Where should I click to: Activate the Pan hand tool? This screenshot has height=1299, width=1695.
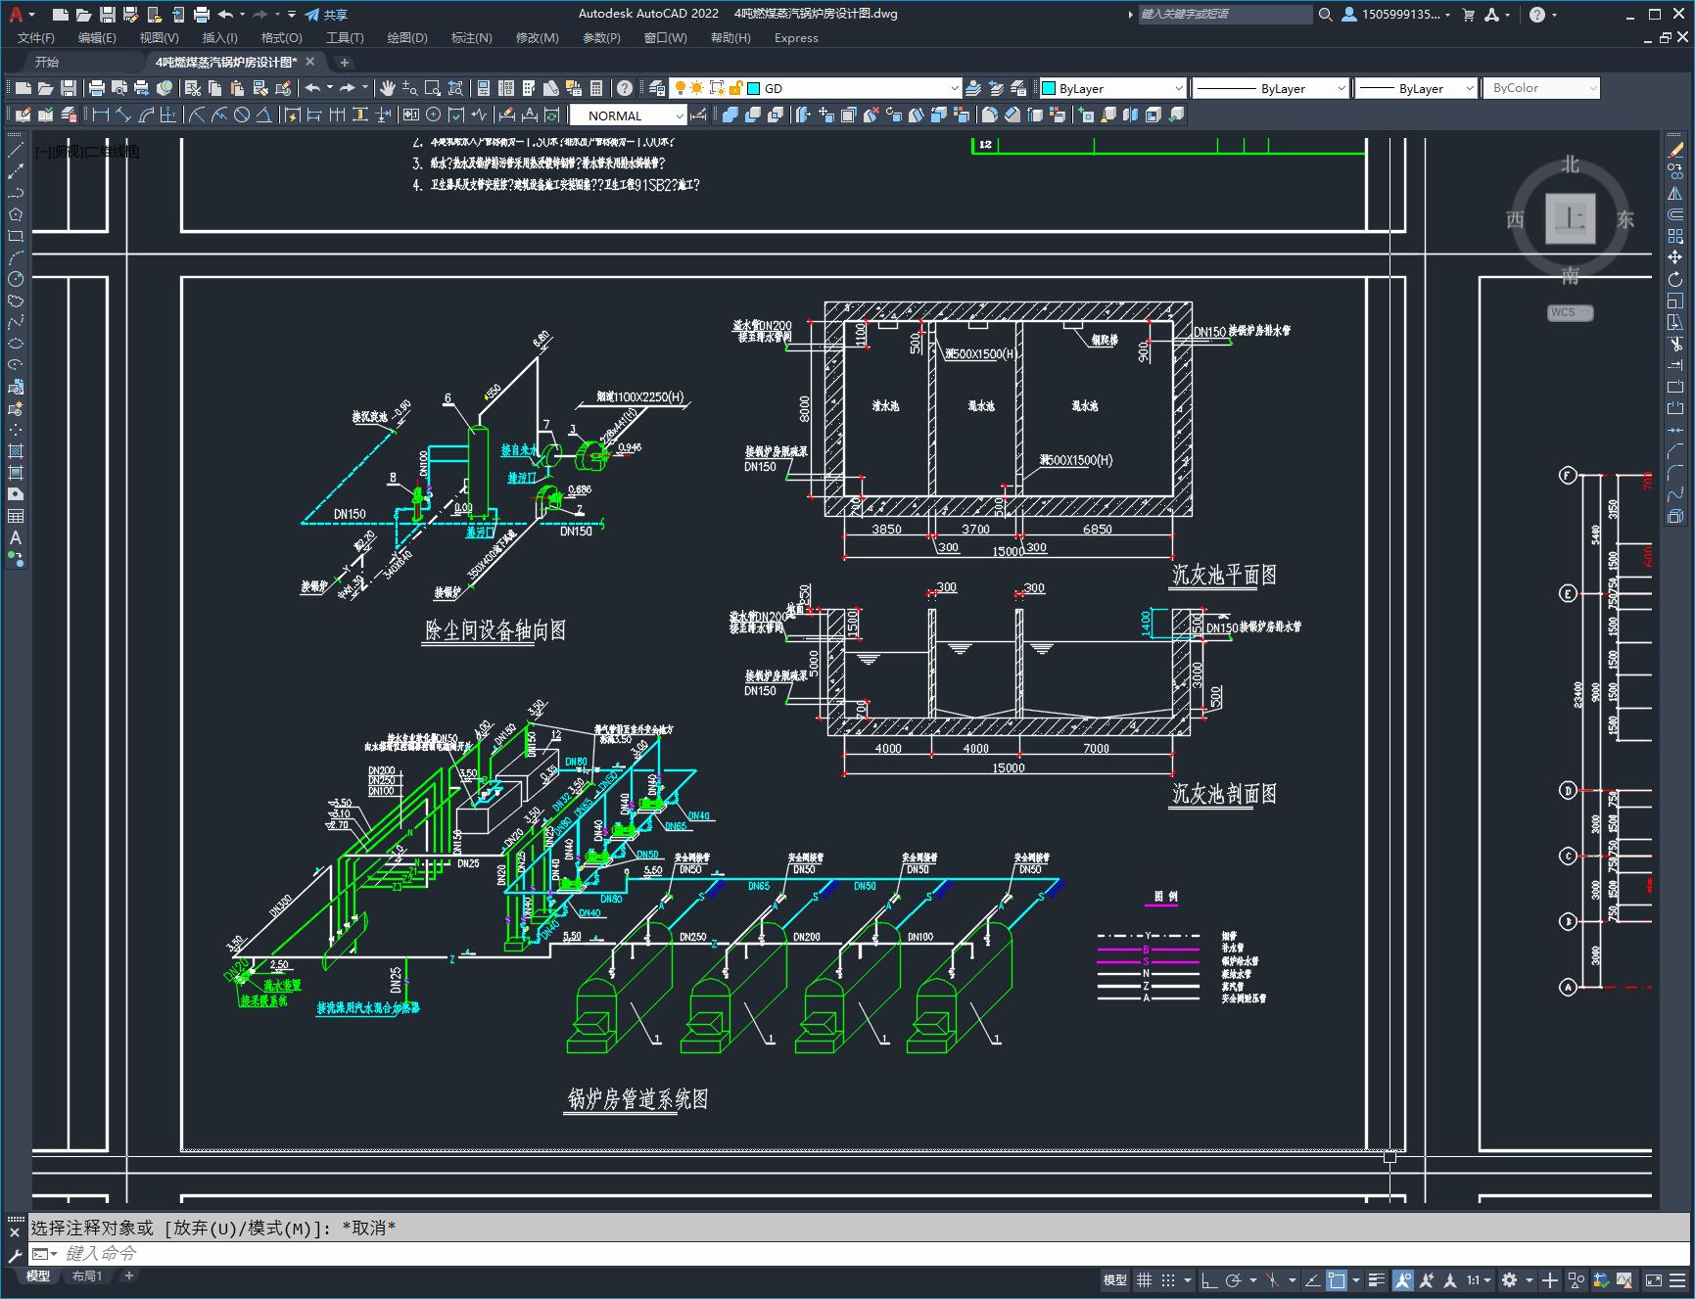[x=388, y=88]
